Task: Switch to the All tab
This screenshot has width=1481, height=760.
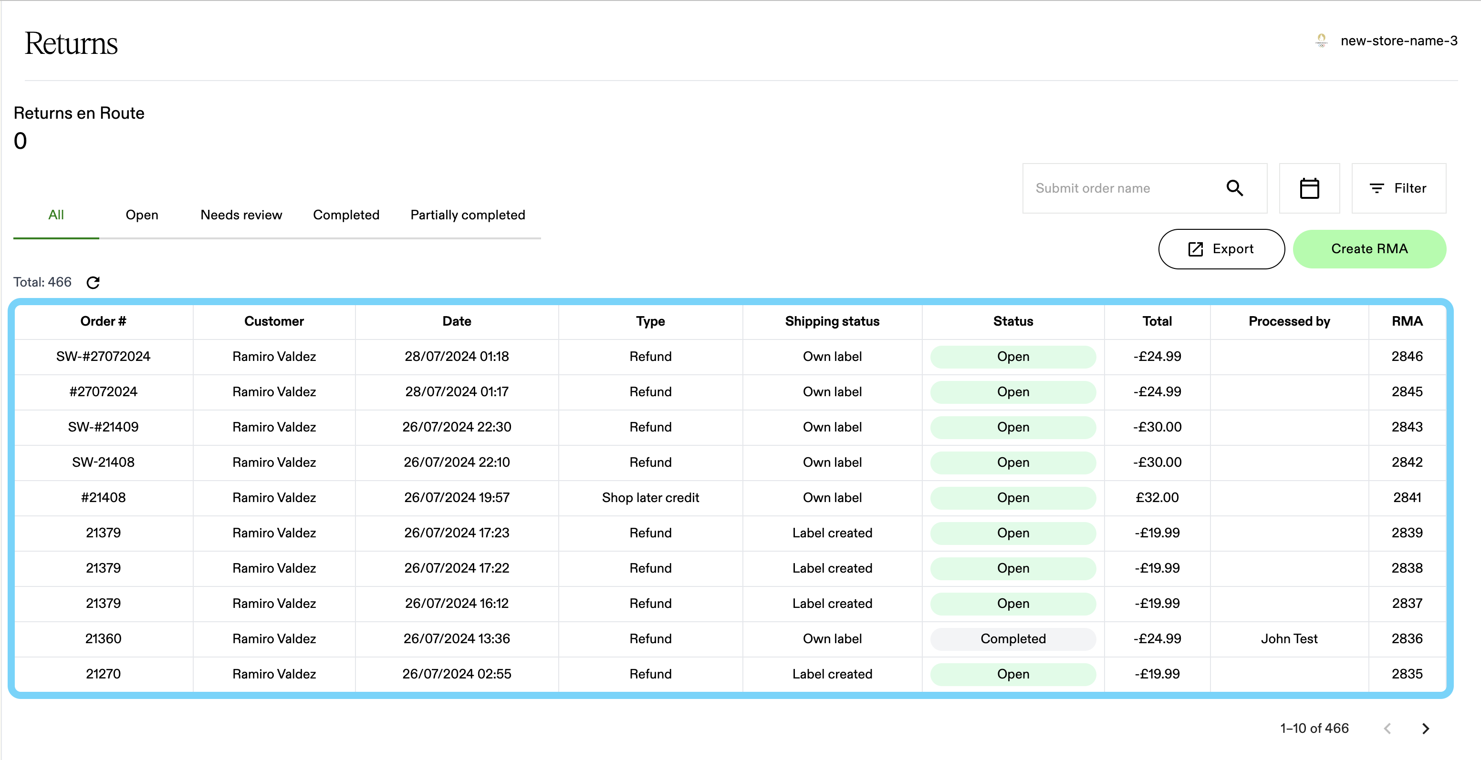Action: tap(56, 215)
